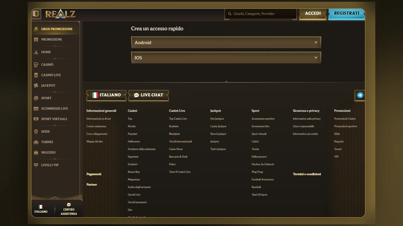Collapse the sidebar with the panel toggle icon

(x=36, y=14)
